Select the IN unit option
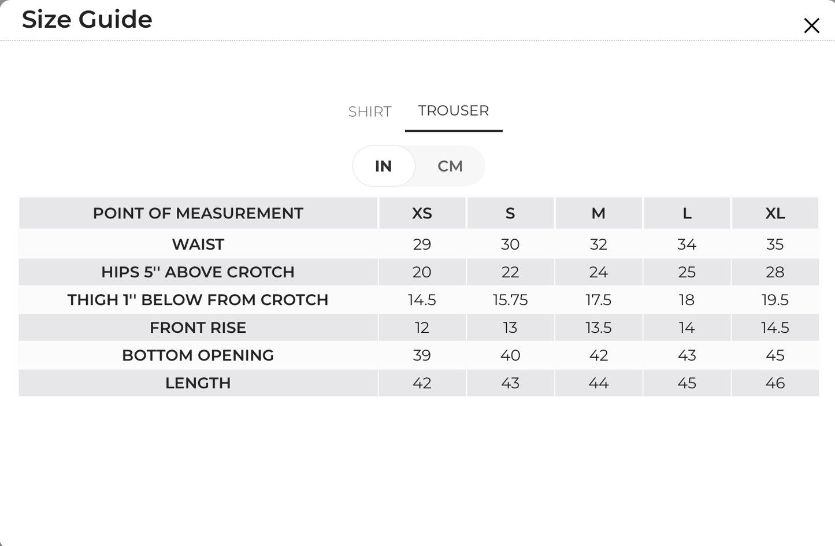 click(x=384, y=166)
